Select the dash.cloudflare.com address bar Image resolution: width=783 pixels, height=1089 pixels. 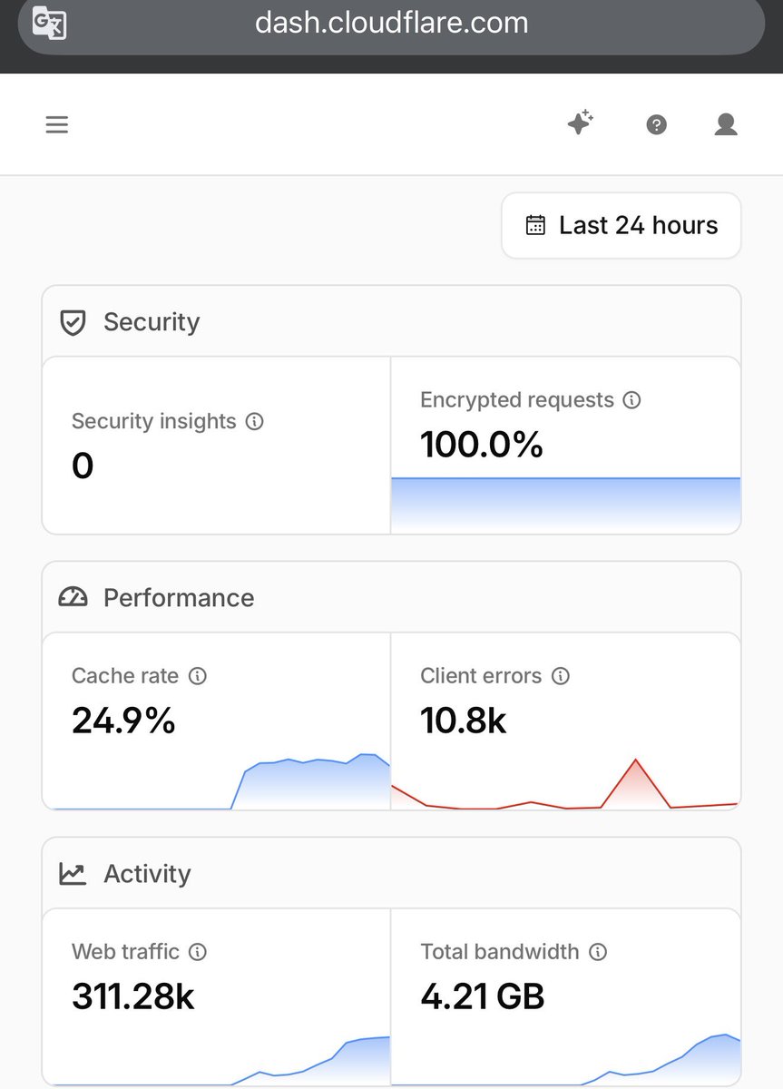click(x=392, y=23)
